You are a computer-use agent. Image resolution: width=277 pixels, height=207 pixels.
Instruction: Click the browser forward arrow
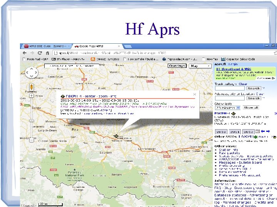tap(32, 53)
